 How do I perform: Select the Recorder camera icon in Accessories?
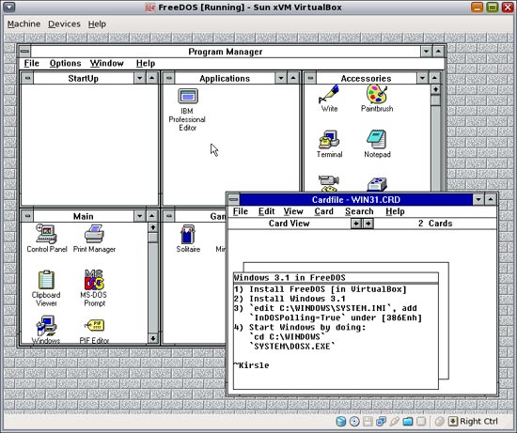[329, 183]
